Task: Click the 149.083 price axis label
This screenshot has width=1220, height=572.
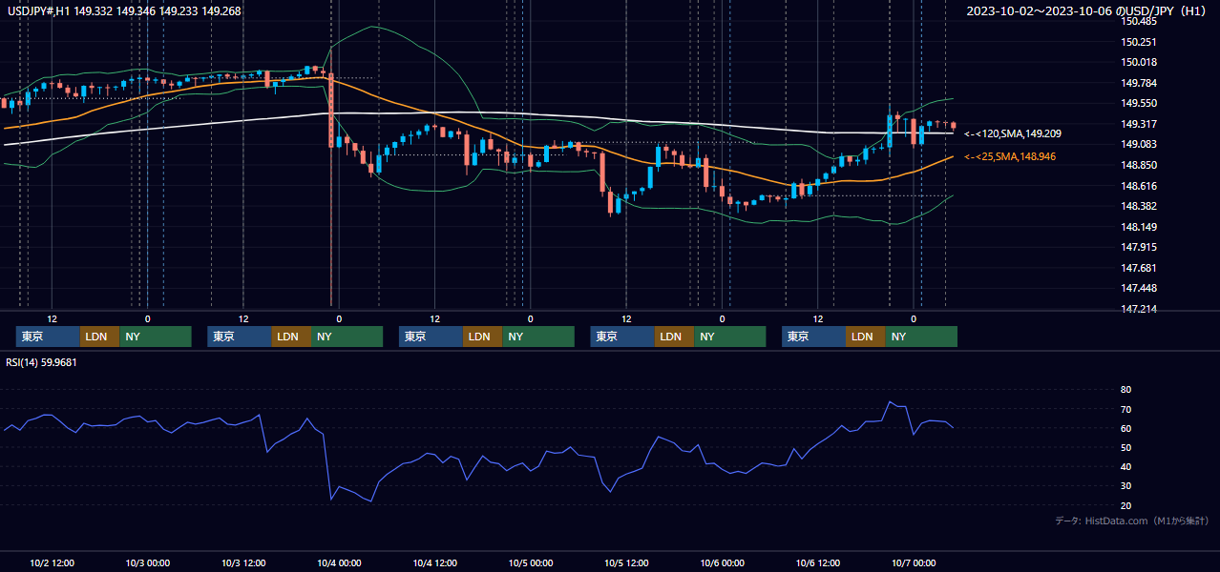Action: pyautogui.click(x=1141, y=144)
